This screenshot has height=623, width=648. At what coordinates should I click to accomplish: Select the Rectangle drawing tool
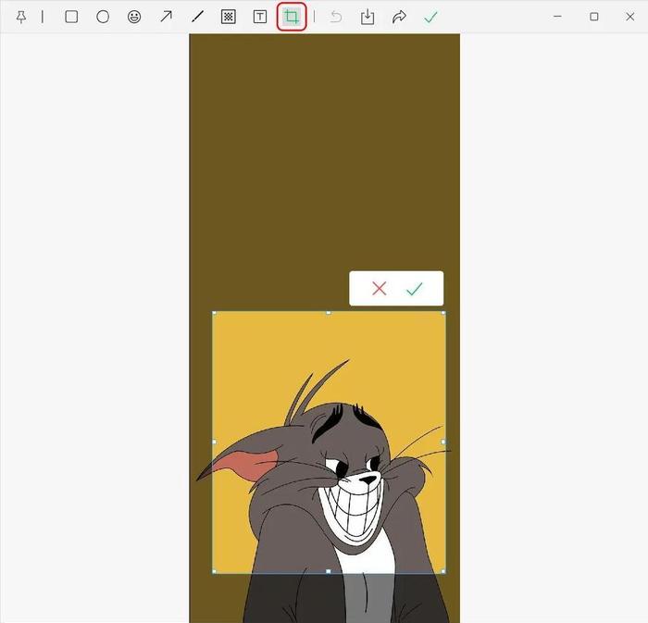pyautogui.click(x=71, y=17)
